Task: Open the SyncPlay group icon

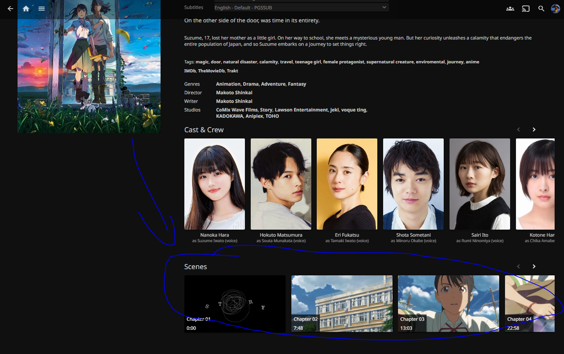Action: coord(510,9)
